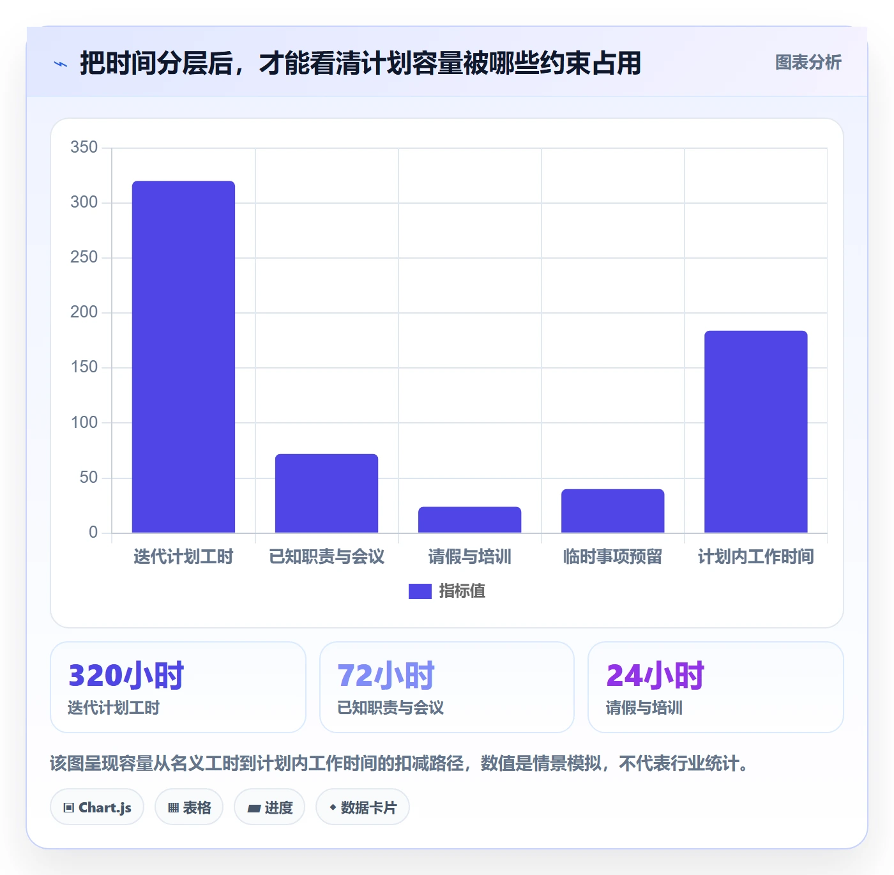Click the lightning bolt icon beside the title

[61, 64]
